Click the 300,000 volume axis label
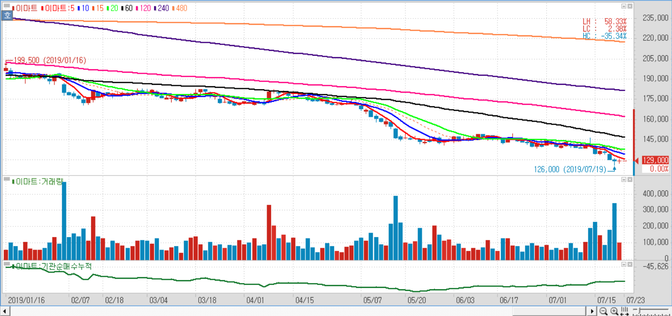 coord(655,209)
